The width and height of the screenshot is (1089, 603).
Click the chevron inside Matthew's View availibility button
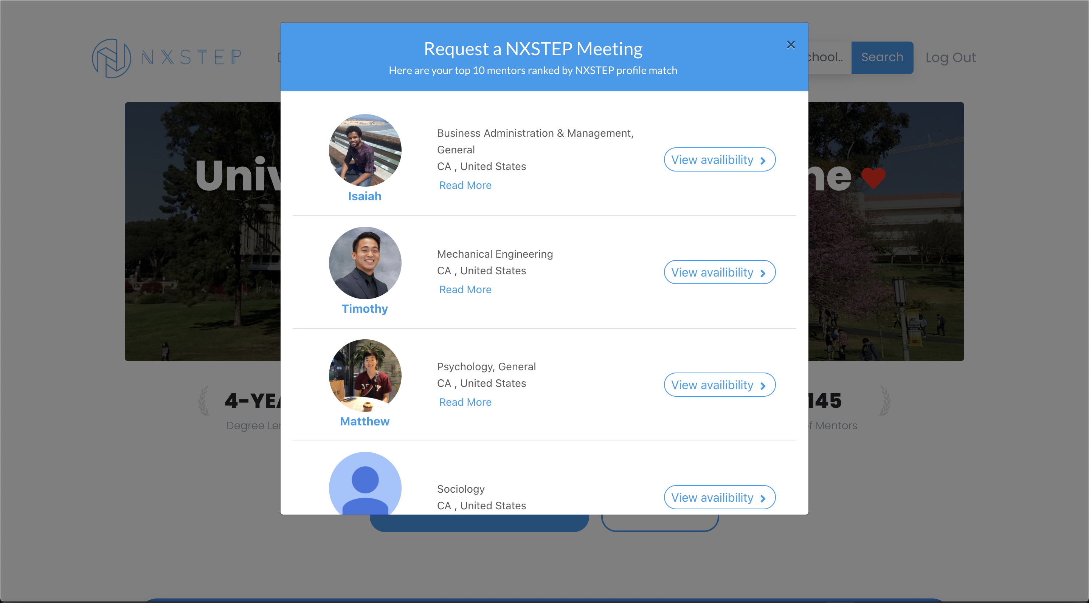pos(763,385)
